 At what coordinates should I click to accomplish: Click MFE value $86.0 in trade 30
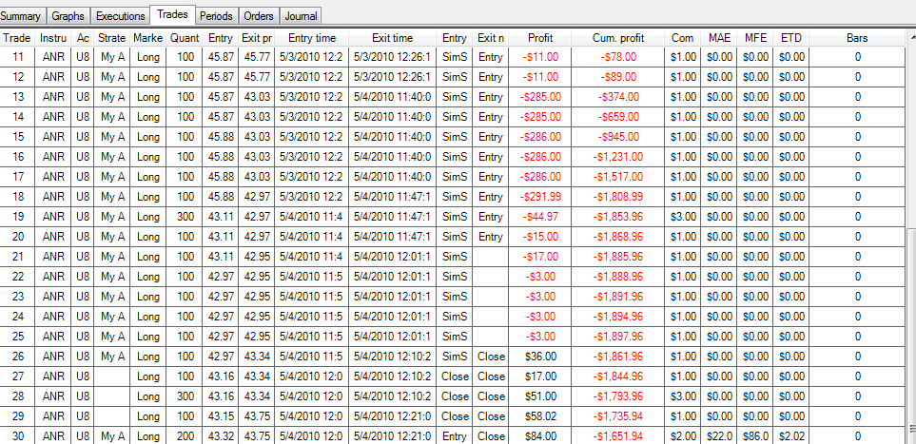tap(755, 436)
